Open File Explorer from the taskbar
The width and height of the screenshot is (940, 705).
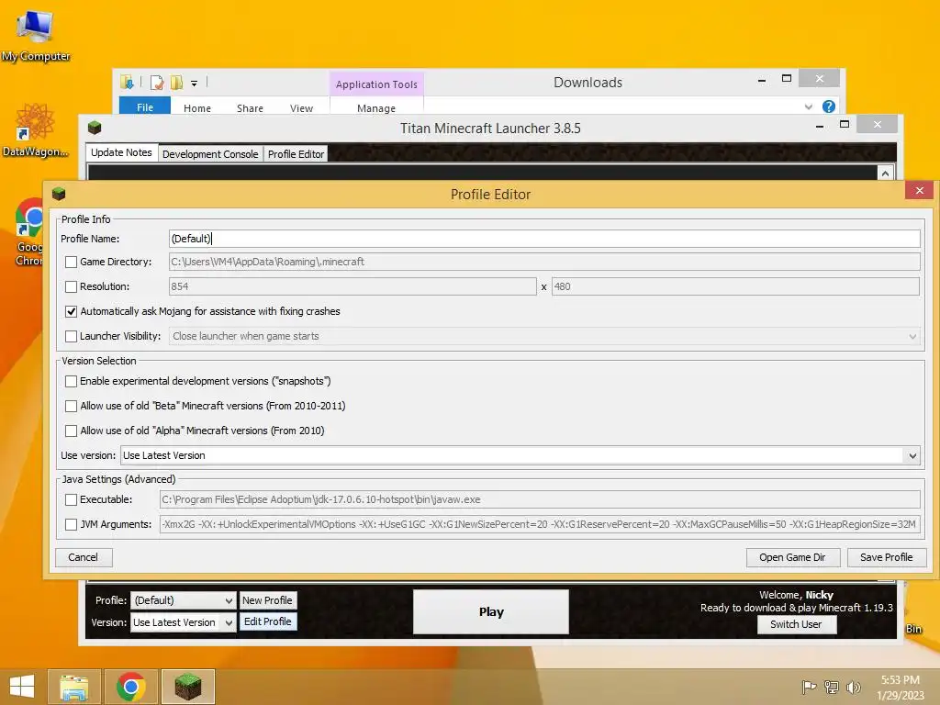click(x=73, y=687)
